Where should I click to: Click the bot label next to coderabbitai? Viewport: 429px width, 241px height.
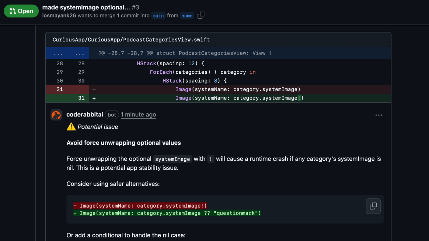click(112, 115)
